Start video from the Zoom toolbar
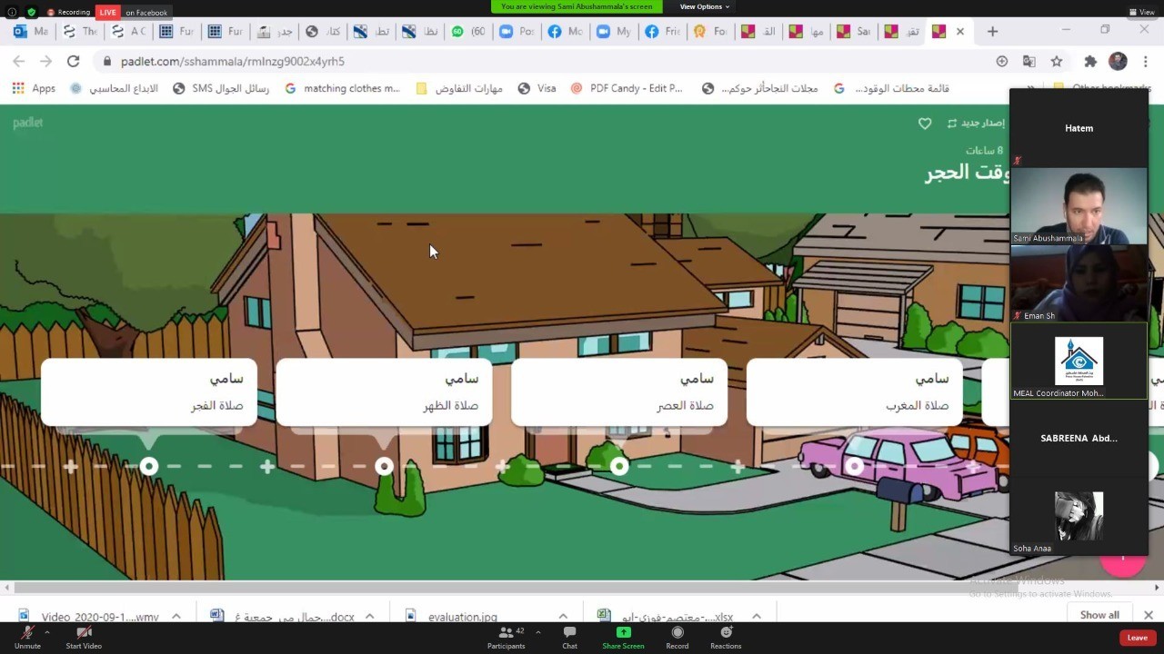Screen dimensions: 1164x654 pos(84,634)
